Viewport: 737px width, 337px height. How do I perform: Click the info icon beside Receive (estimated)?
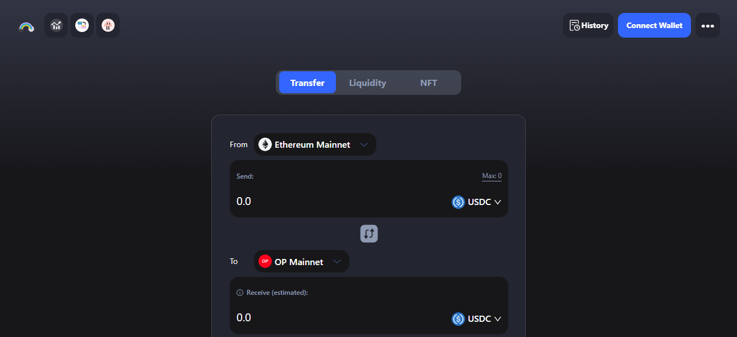[x=240, y=293]
